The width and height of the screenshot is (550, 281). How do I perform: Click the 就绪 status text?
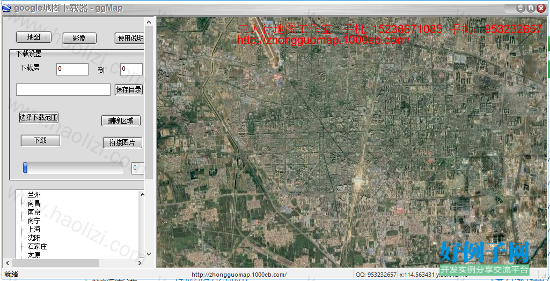click(11, 275)
